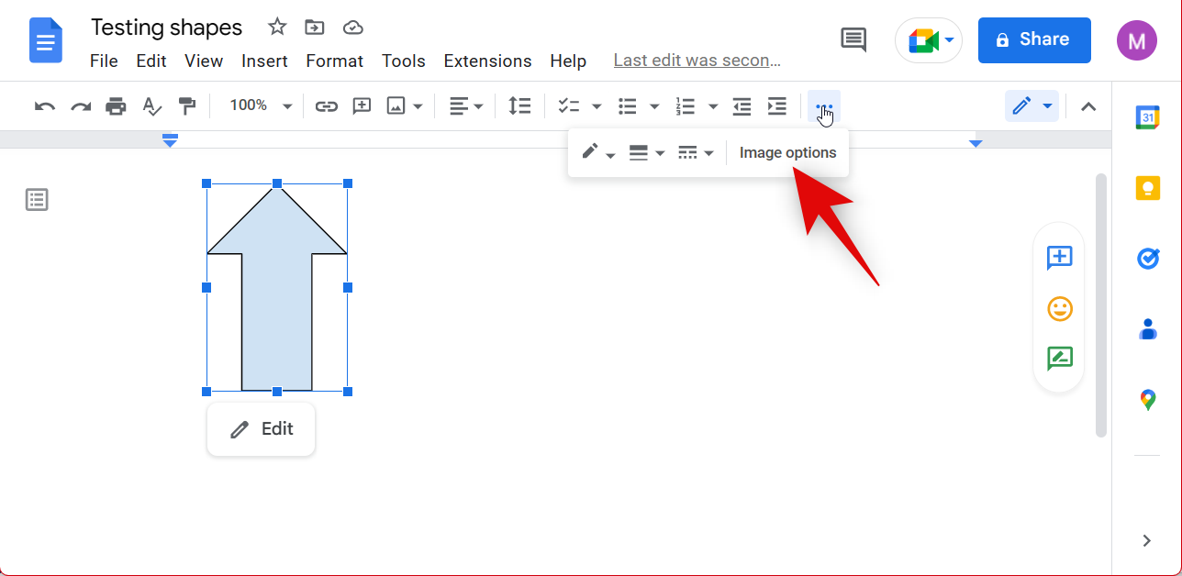Screen dimensions: 1182x576
Task: Hide the menus with up chevron
Action: point(1088,106)
